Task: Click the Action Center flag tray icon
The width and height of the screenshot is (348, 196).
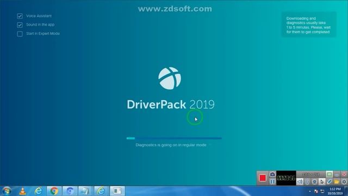Action: (x=316, y=191)
